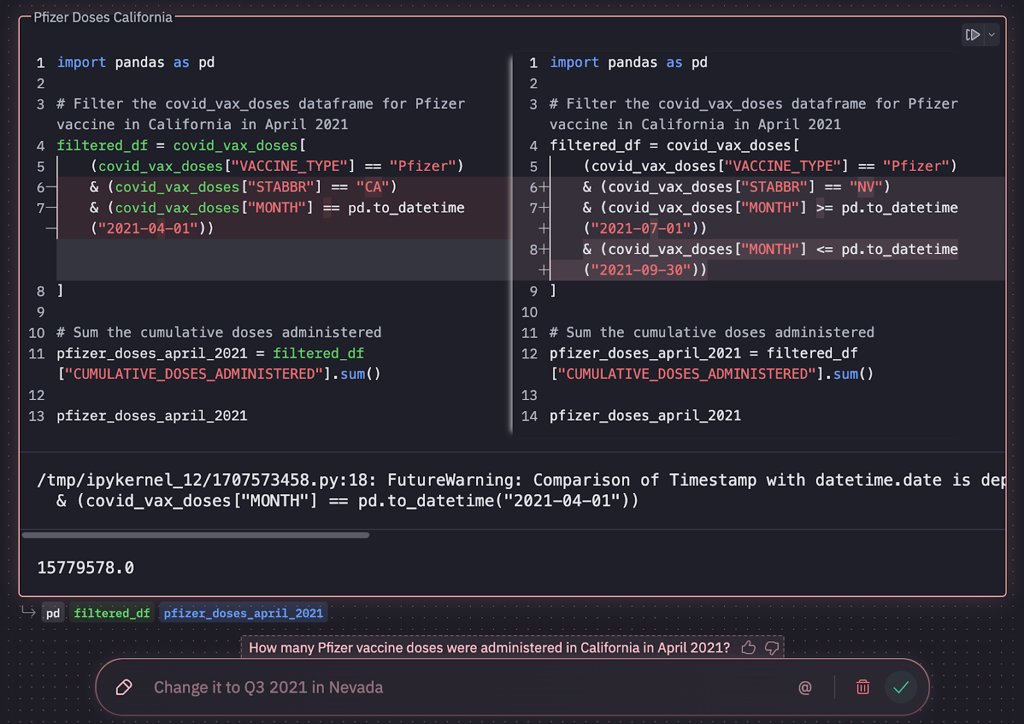Click the output value 15779578.0
1024x724 pixels.
click(x=86, y=568)
